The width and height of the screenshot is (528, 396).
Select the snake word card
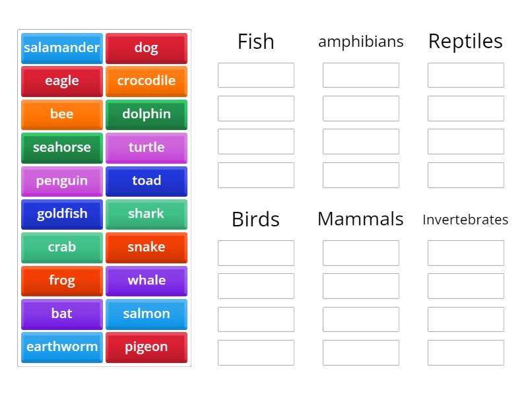(x=147, y=247)
